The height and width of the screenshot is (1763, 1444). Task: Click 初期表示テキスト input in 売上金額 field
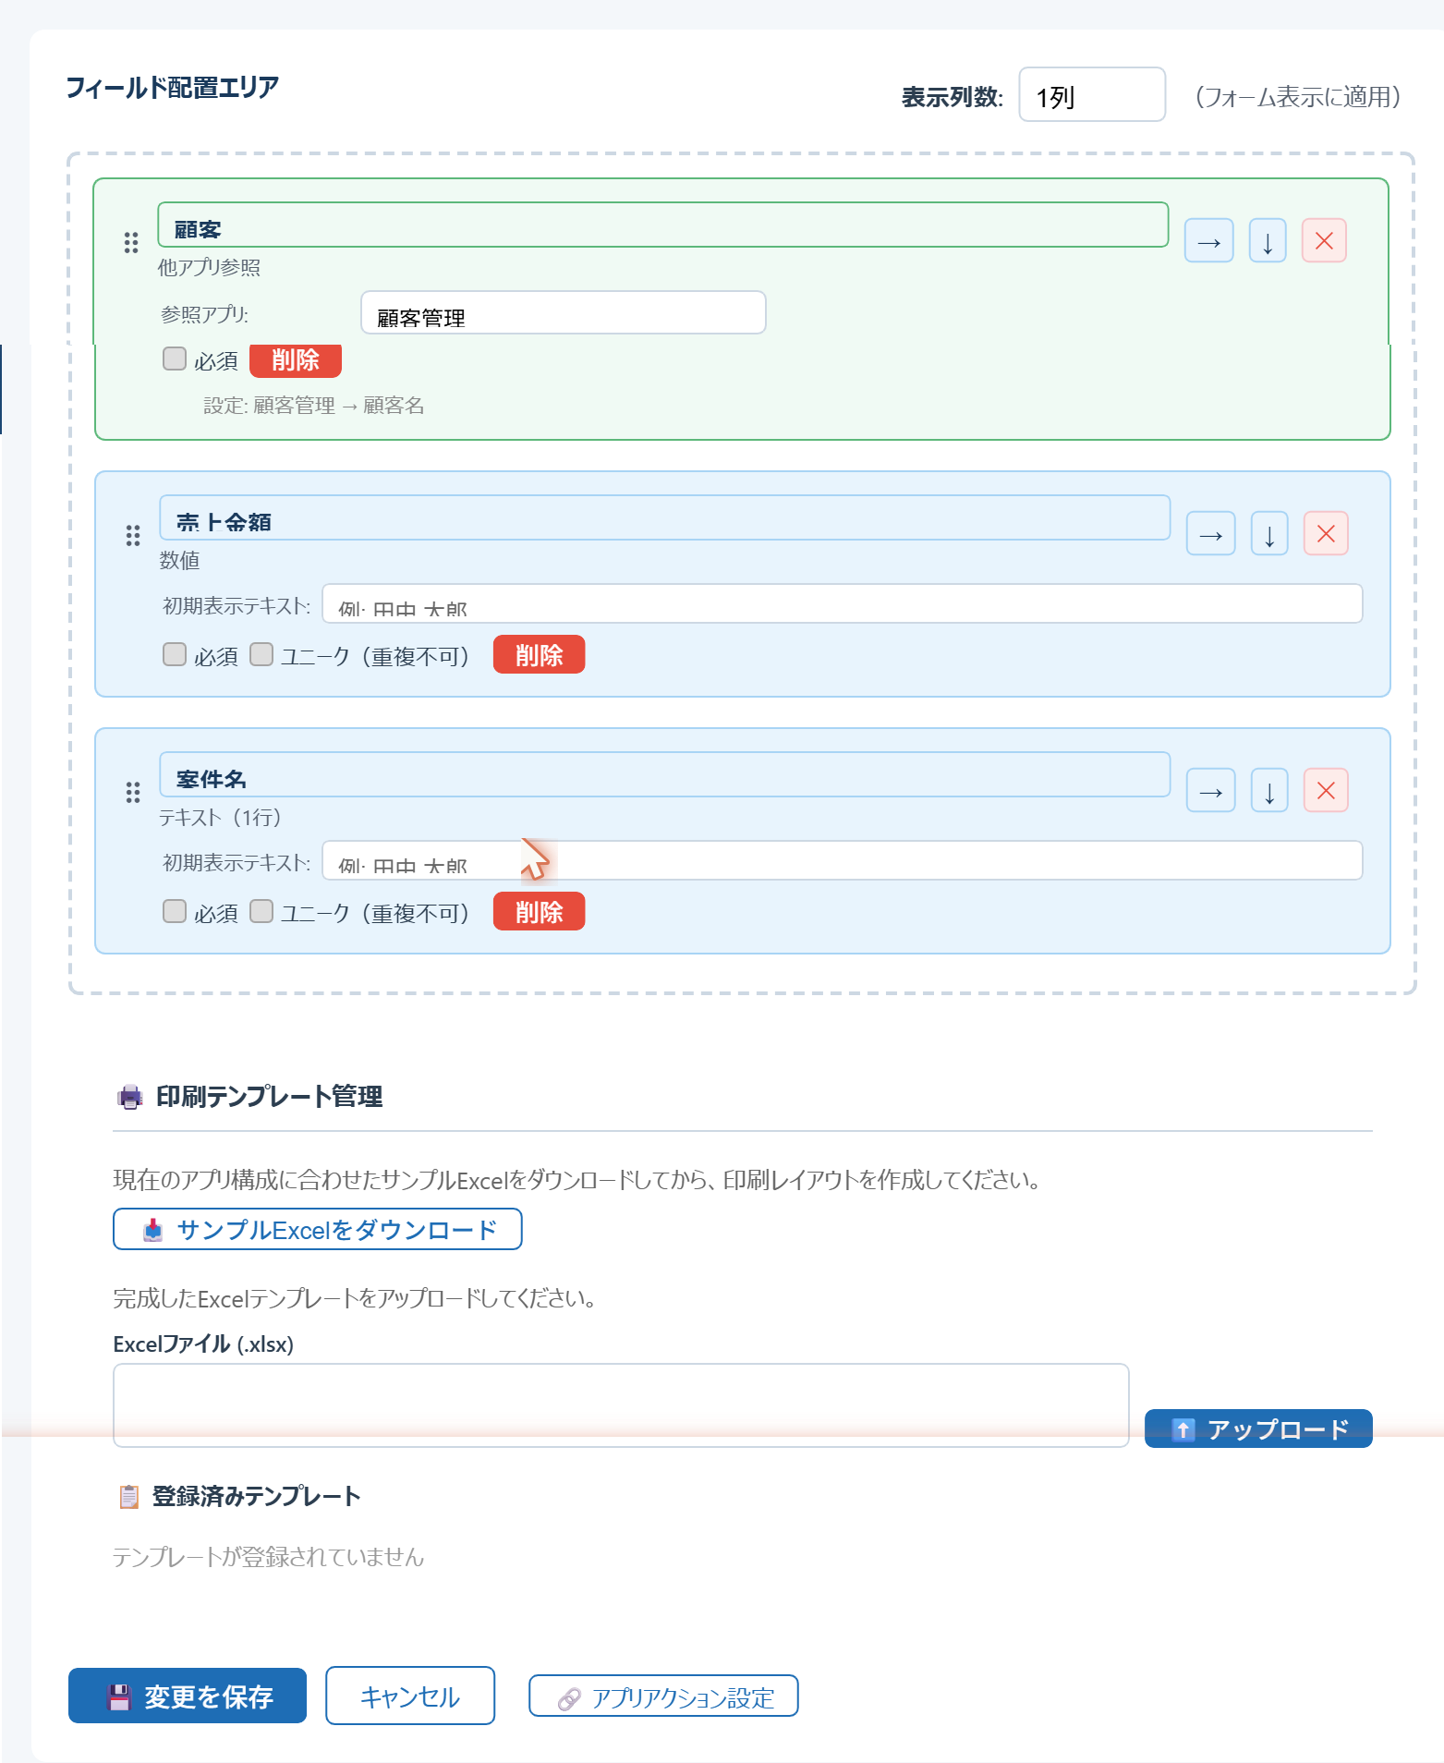(843, 603)
